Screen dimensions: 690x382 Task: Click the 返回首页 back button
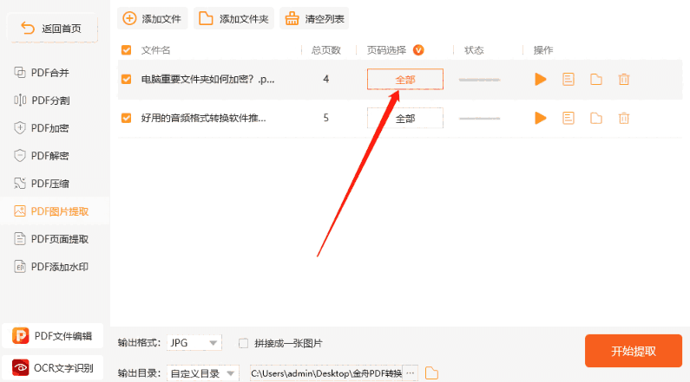(x=52, y=29)
